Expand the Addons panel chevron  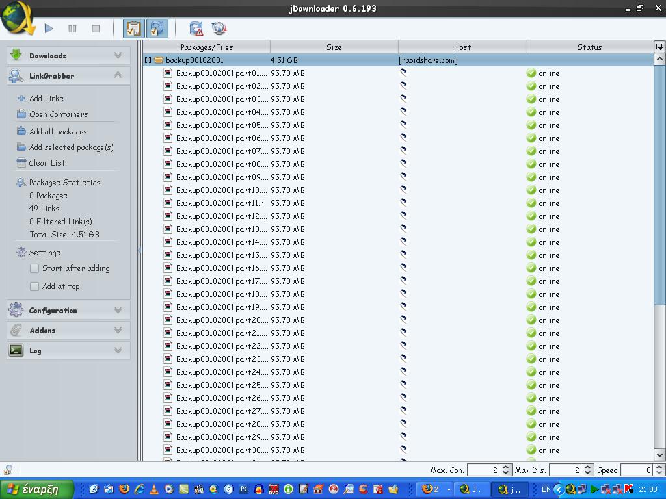coord(118,330)
